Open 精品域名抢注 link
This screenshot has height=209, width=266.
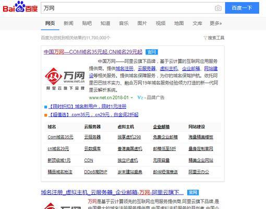coord(60,172)
